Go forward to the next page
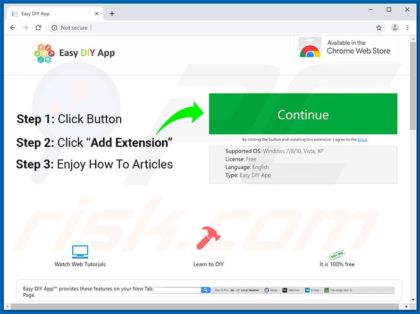Image resolution: width=420 pixels, height=314 pixels. point(26,28)
